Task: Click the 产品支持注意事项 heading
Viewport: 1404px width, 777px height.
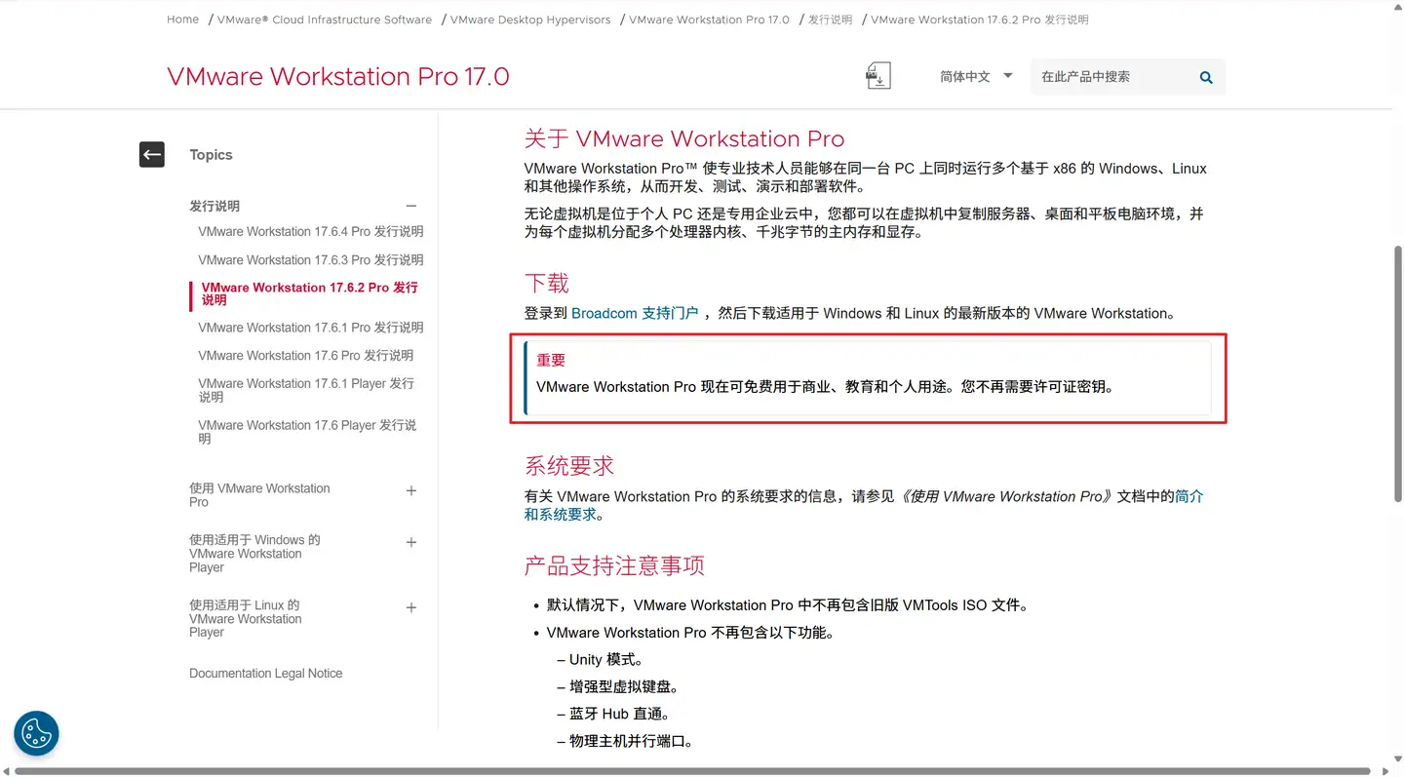Action: (x=614, y=566)
